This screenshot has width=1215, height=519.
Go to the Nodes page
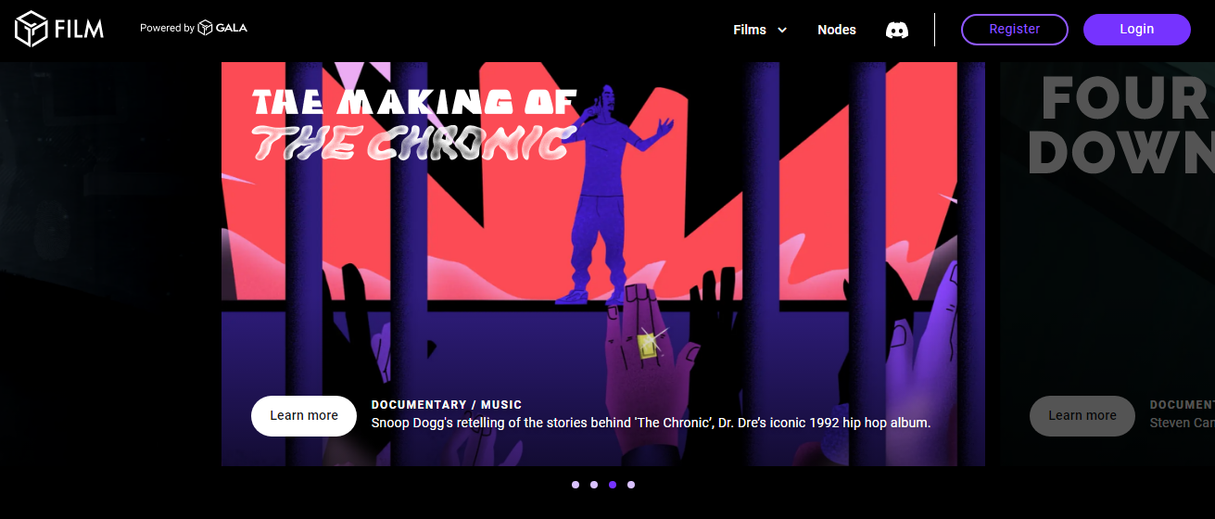click(836, 30)
